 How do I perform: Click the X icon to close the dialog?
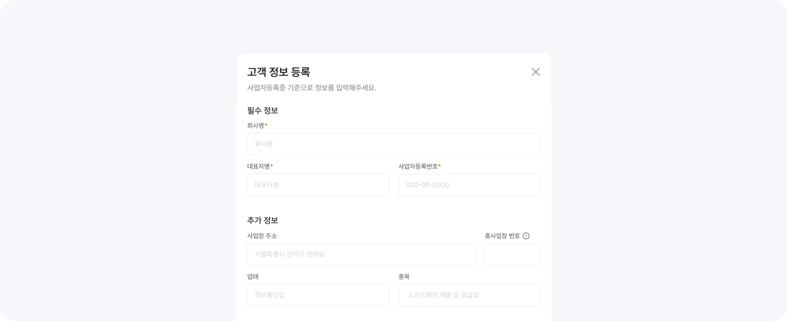tap(536, 72)
